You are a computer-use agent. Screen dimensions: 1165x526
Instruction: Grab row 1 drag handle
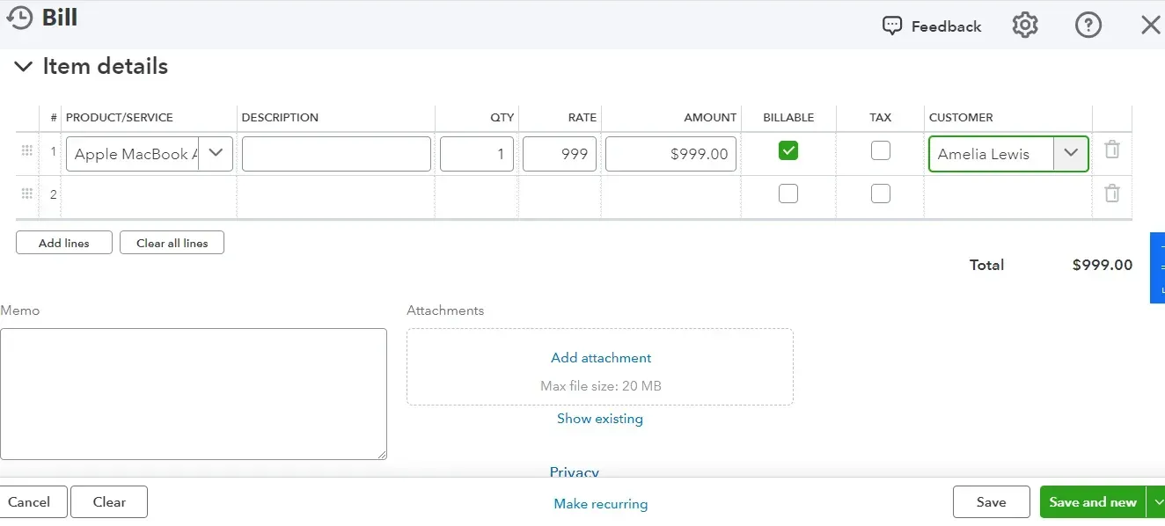tap(26, 152)
